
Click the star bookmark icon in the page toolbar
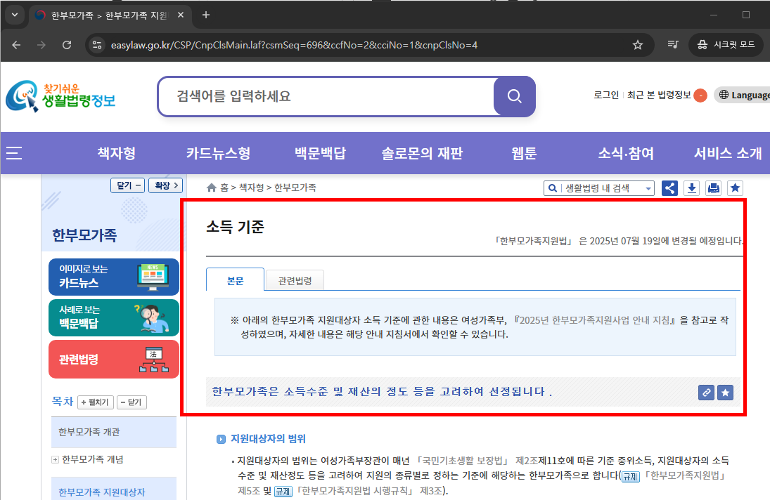[x=734, y=187]
